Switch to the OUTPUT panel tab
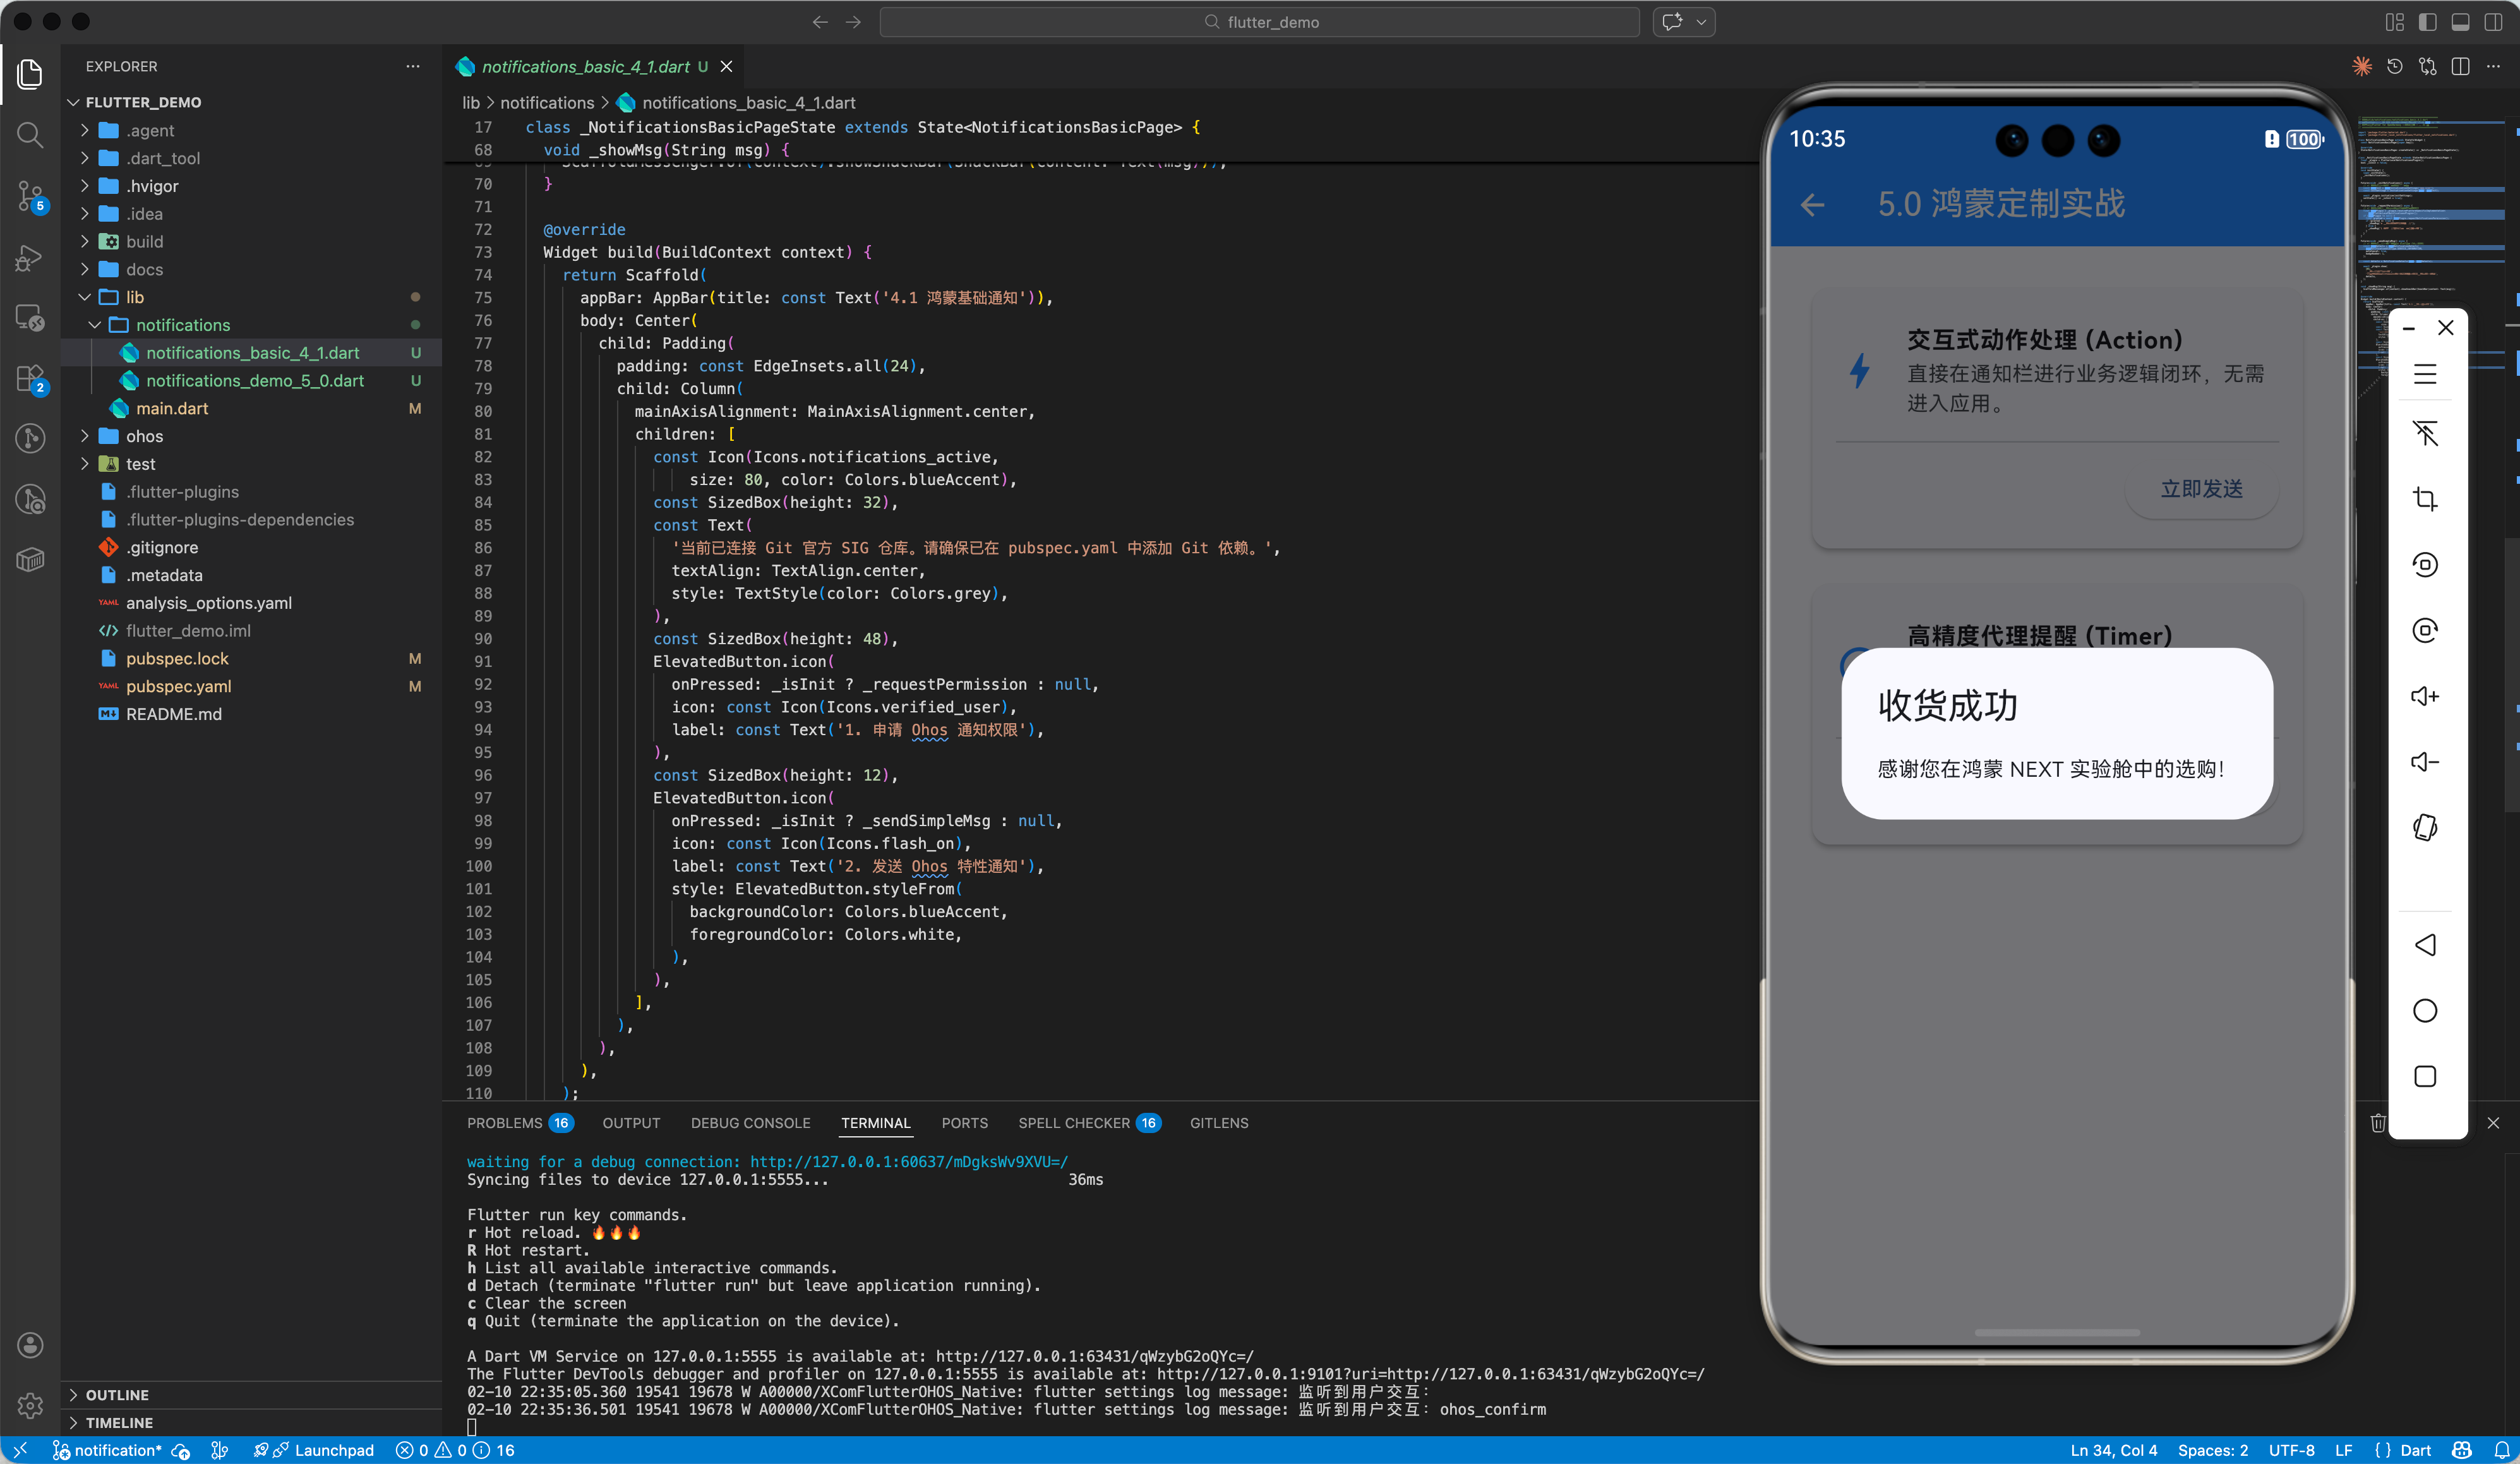Screen dimensions: 2520x1464 tap(631, 1123)
